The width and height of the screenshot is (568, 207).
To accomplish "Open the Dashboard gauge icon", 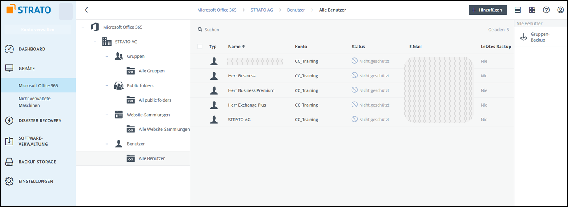I will click(x=9, y=49).
